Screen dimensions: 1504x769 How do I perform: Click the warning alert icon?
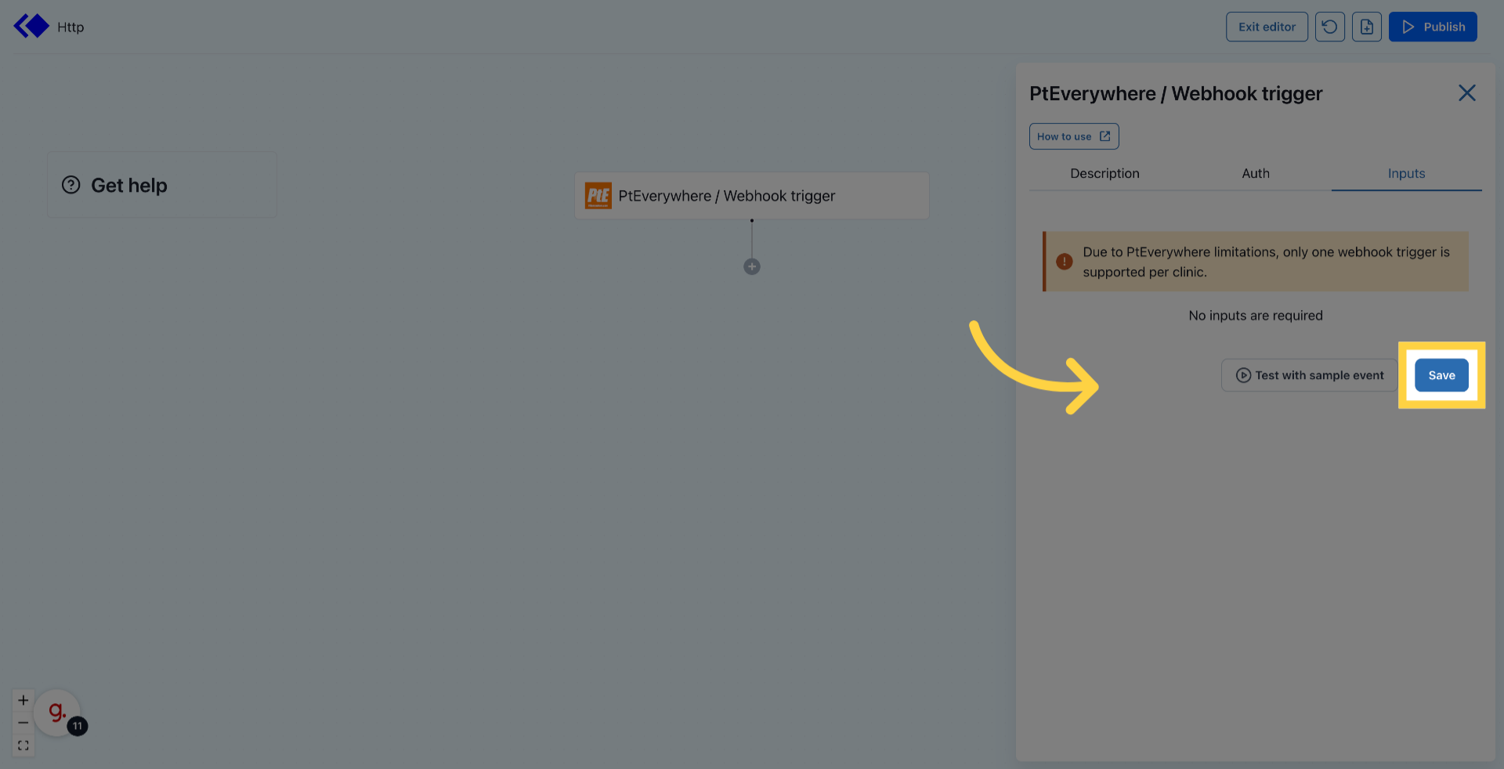(x=1065, y=262)
